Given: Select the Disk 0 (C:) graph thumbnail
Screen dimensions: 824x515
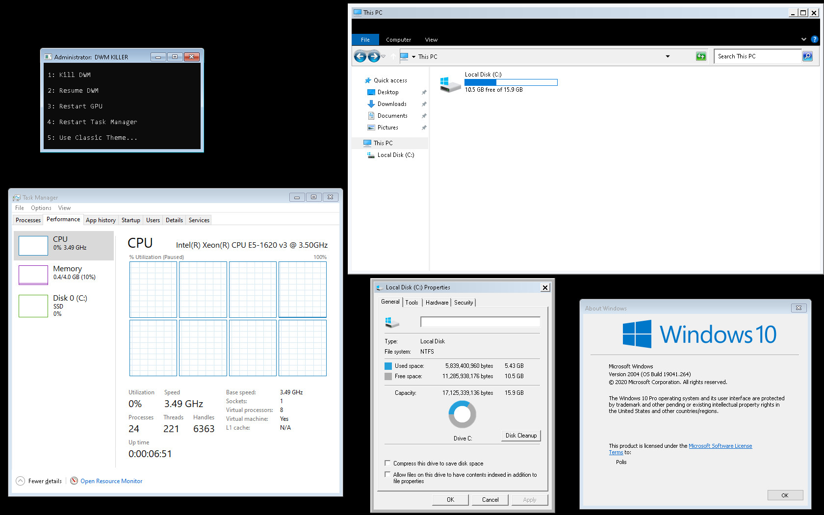Looking at the screenshot, I should point(33,306).
